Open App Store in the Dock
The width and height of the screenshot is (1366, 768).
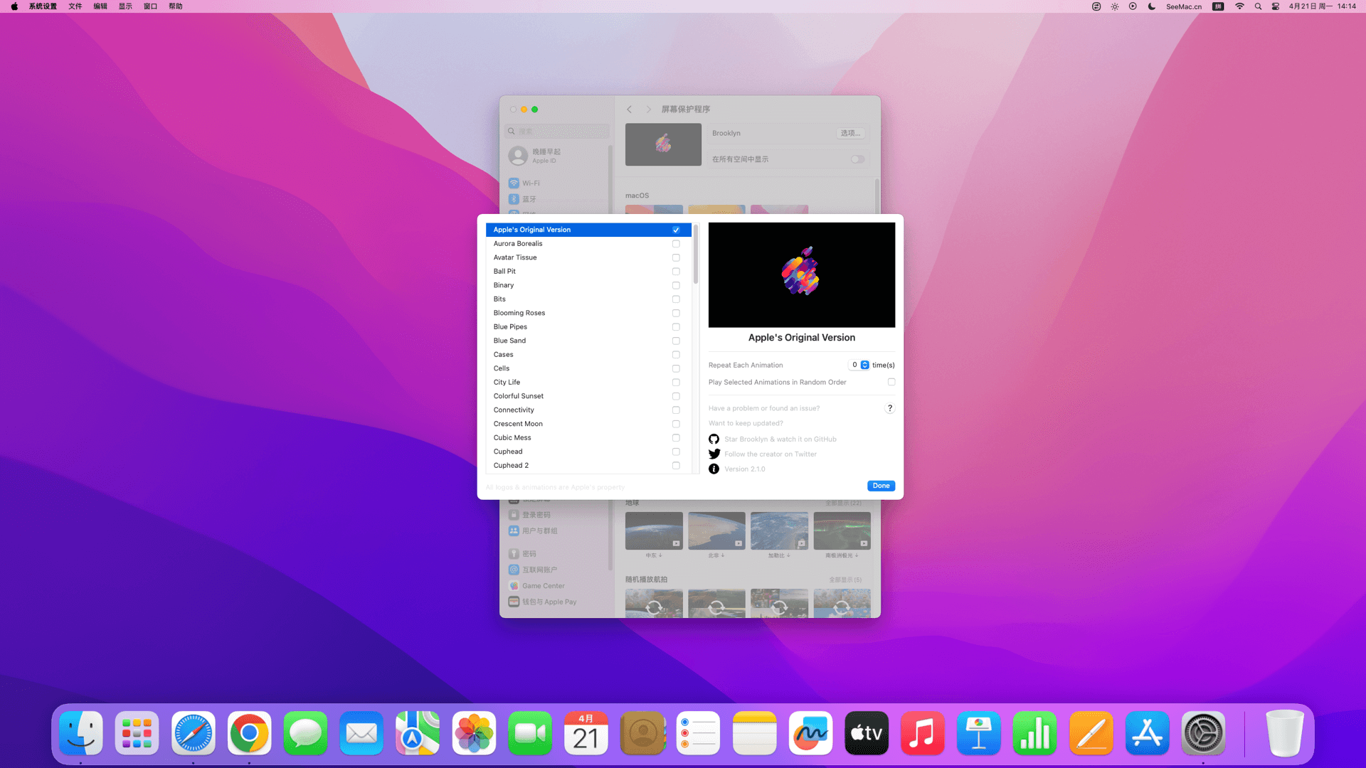tap(1148, 733)
